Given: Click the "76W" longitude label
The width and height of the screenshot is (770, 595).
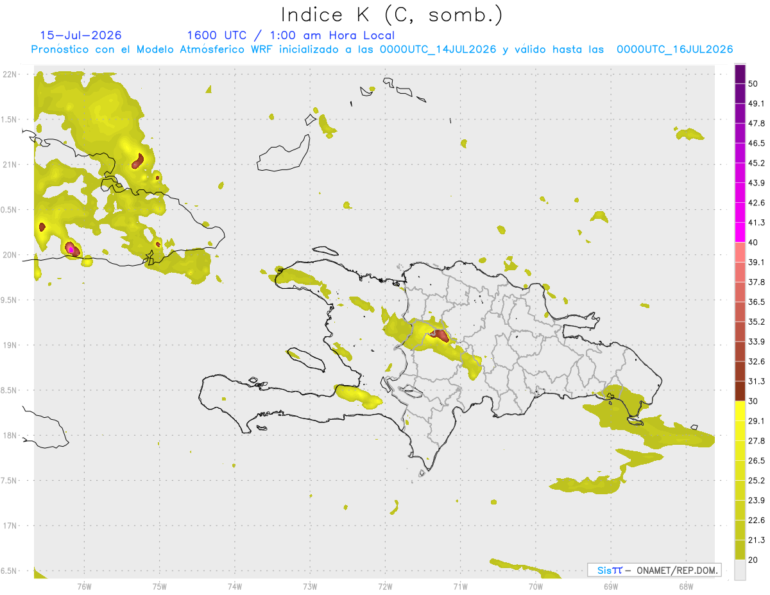Looking at the screenshot, I should click(84, 586).
